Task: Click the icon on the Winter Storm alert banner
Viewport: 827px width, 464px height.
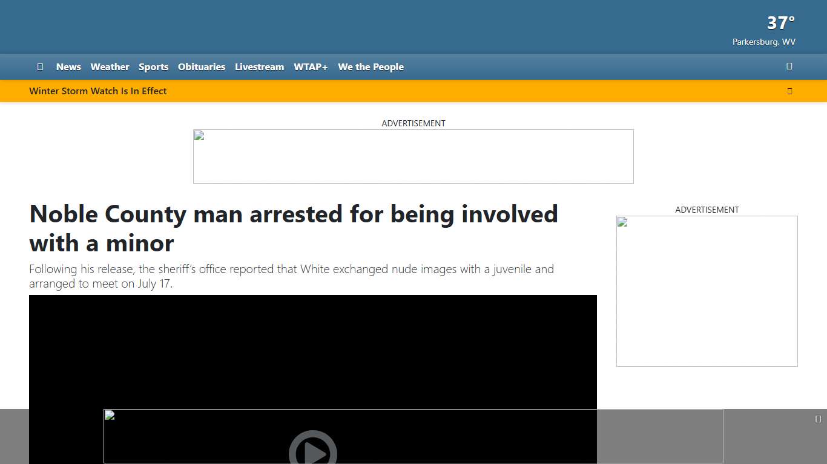Action: click(789, 91)
